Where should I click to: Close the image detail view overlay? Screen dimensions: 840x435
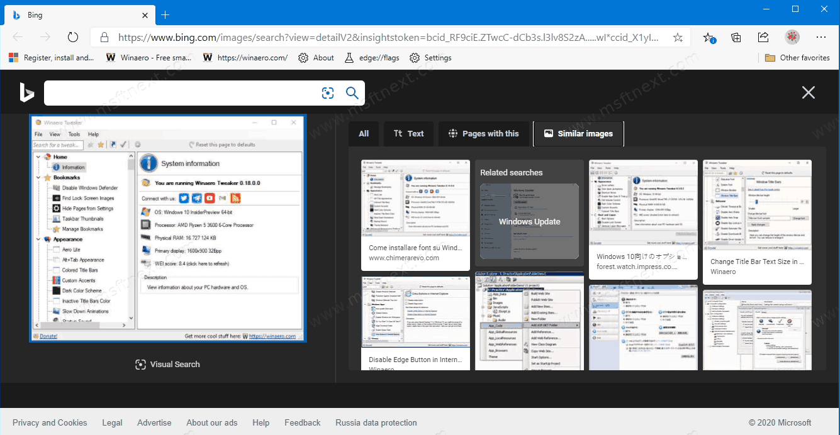tap(809, 93)
